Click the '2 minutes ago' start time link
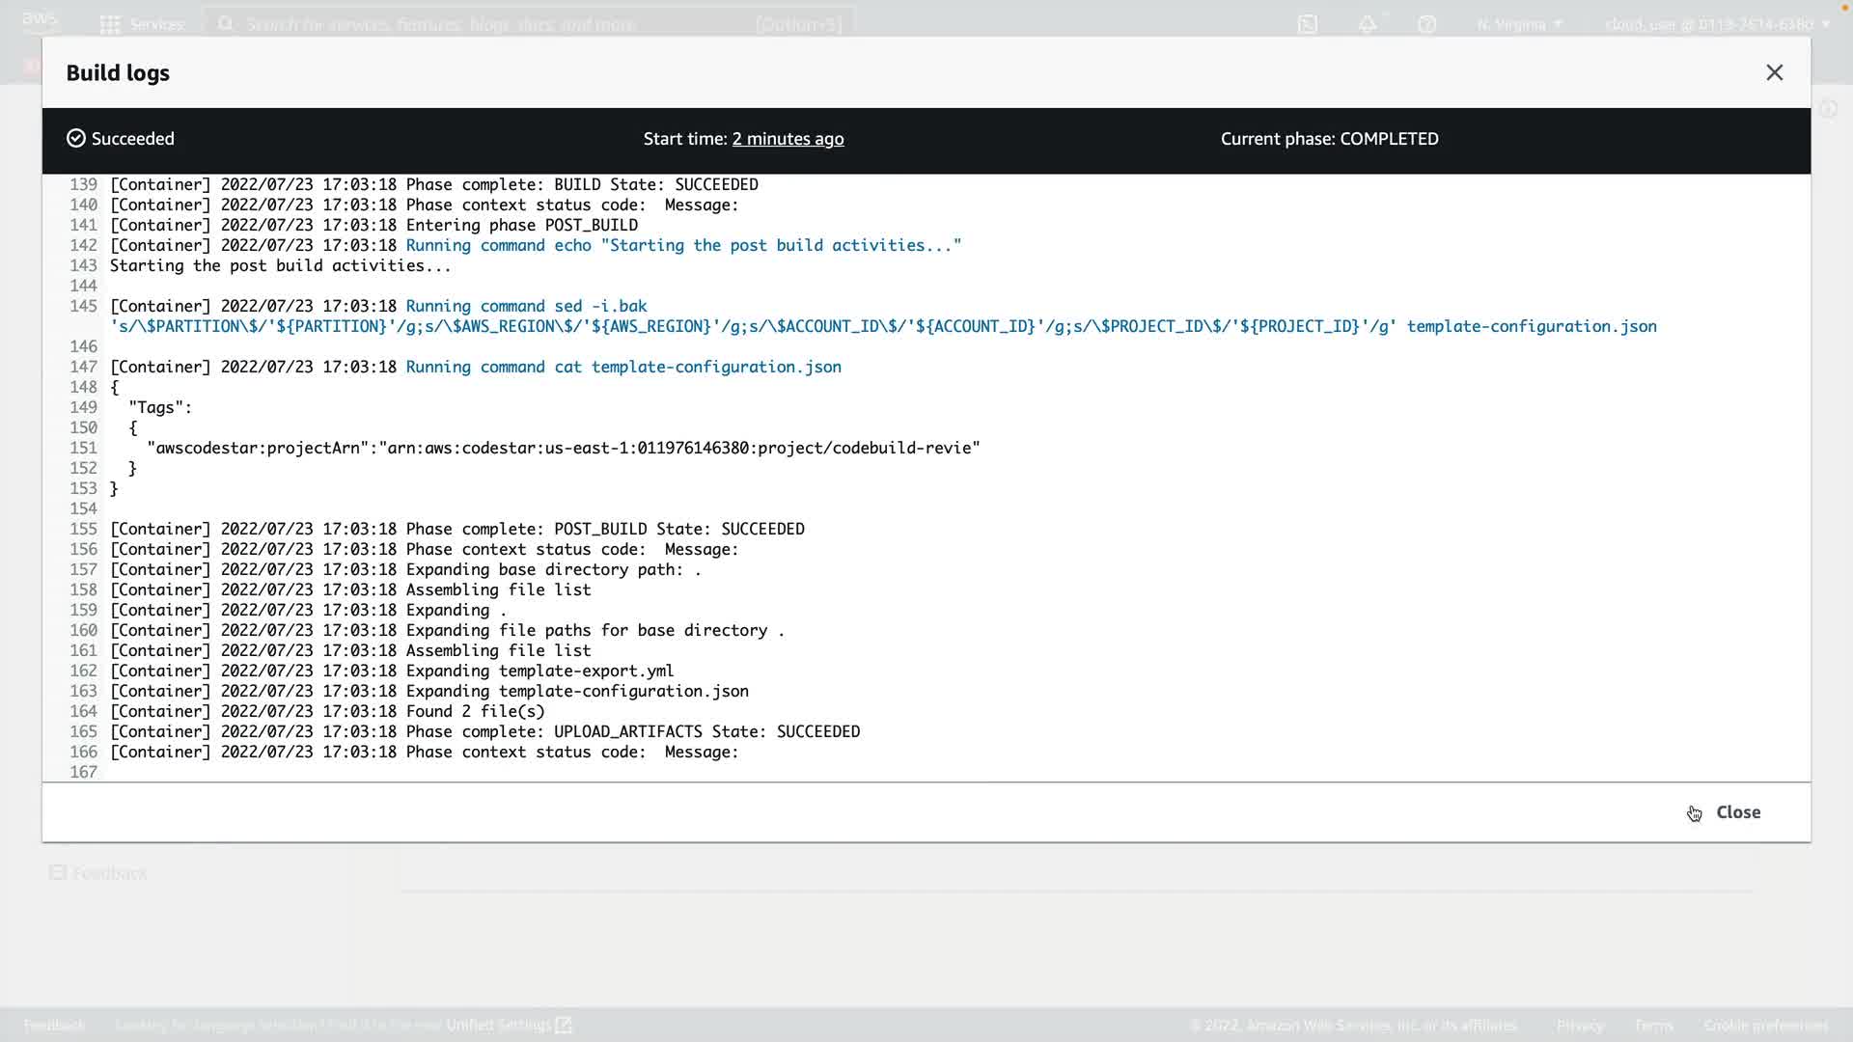1853x1042 pixels. pos(788,139)
